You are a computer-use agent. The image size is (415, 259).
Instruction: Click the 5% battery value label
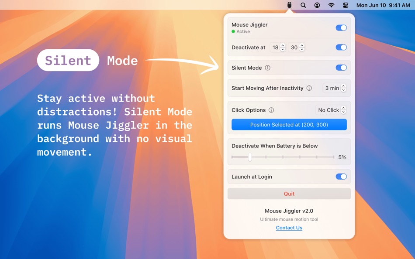point(342,157)
